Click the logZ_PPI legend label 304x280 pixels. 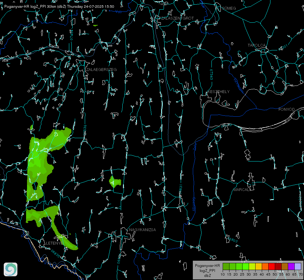(x=207, y=271)
